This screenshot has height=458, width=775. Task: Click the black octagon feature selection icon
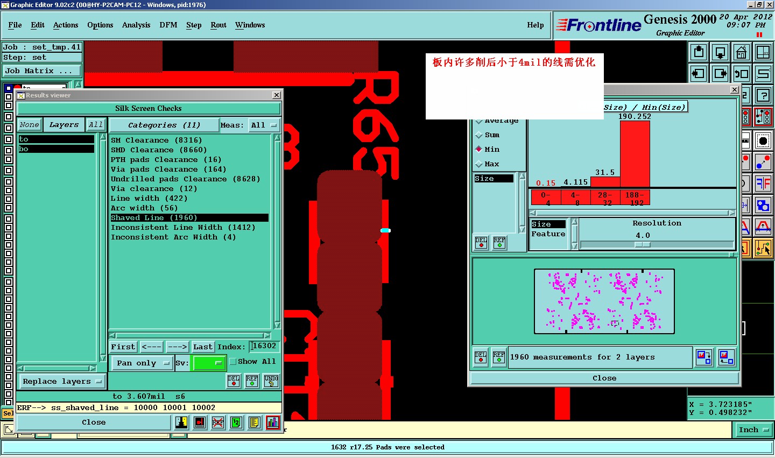(x=763, y=141)
